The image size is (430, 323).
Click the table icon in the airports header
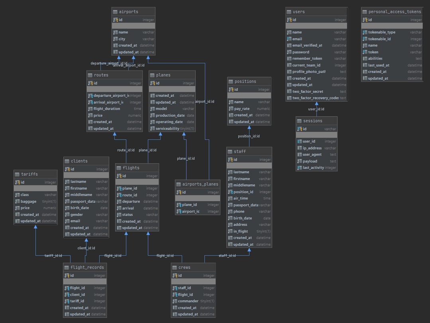[115, 12]
